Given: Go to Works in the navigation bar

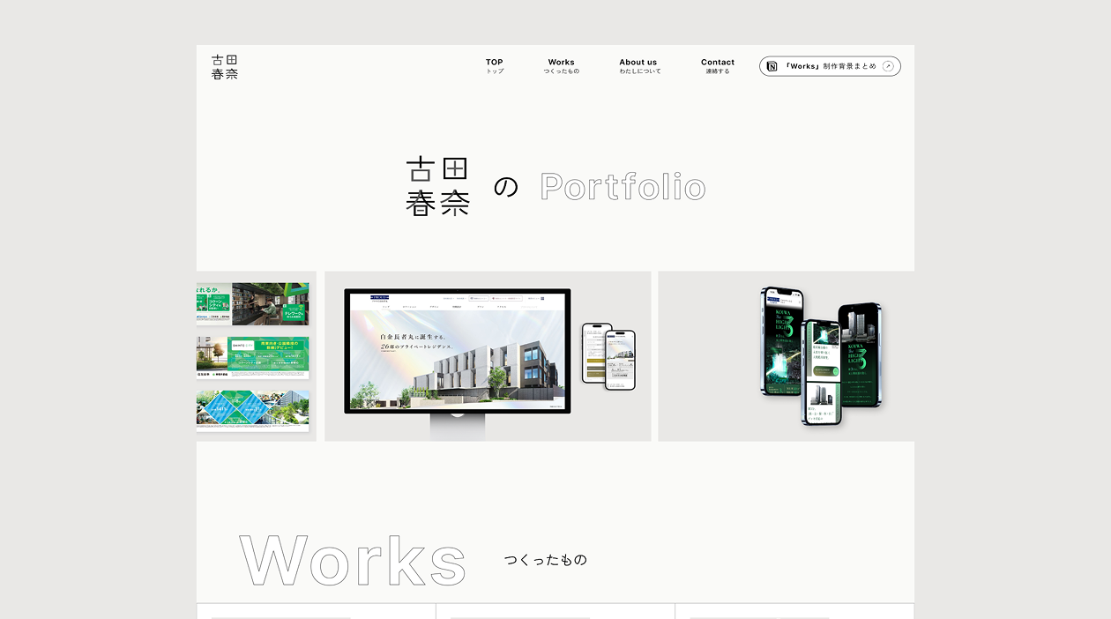Looking at the screenshot, I should (x=561, y=66).
